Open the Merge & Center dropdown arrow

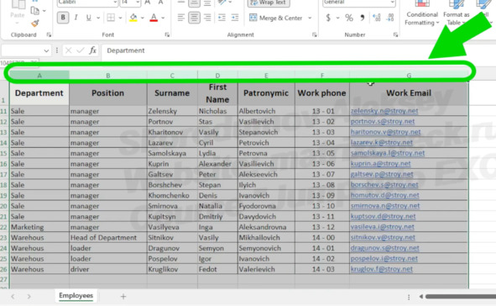point(310,18)
